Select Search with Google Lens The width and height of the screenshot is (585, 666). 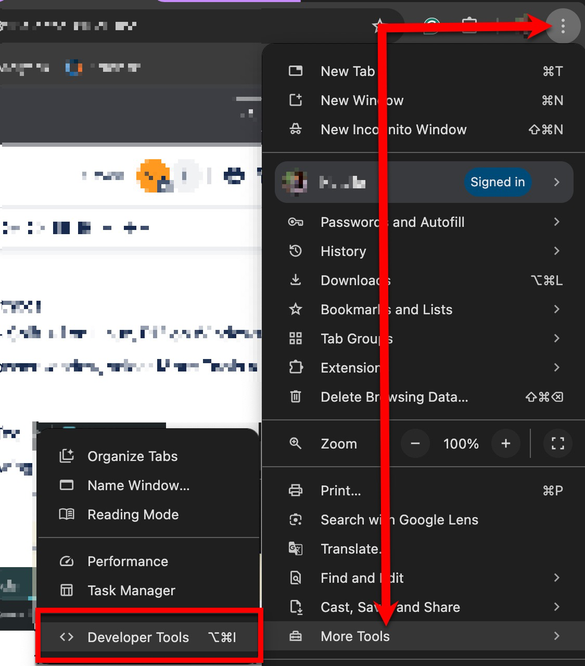(x=399, y=519)
